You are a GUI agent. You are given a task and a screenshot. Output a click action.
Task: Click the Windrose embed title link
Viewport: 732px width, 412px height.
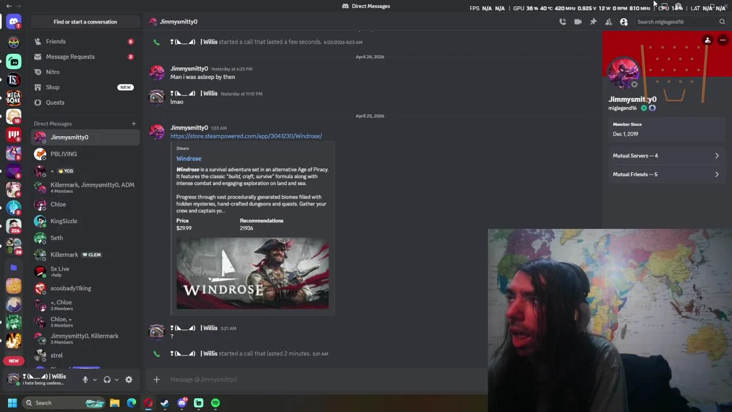point(189,159)
